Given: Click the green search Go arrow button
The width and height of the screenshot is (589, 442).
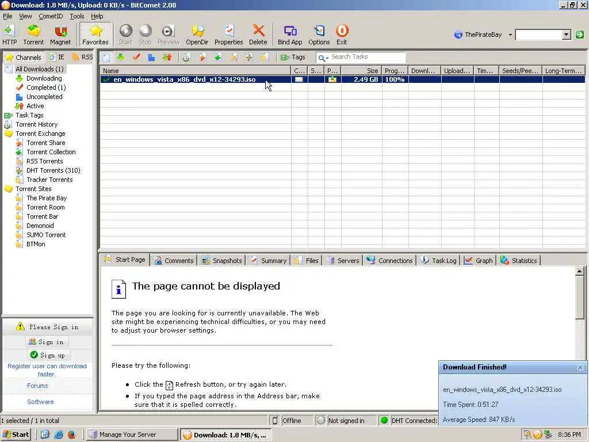Looking at the screenshot, I should tap(579, 35).
